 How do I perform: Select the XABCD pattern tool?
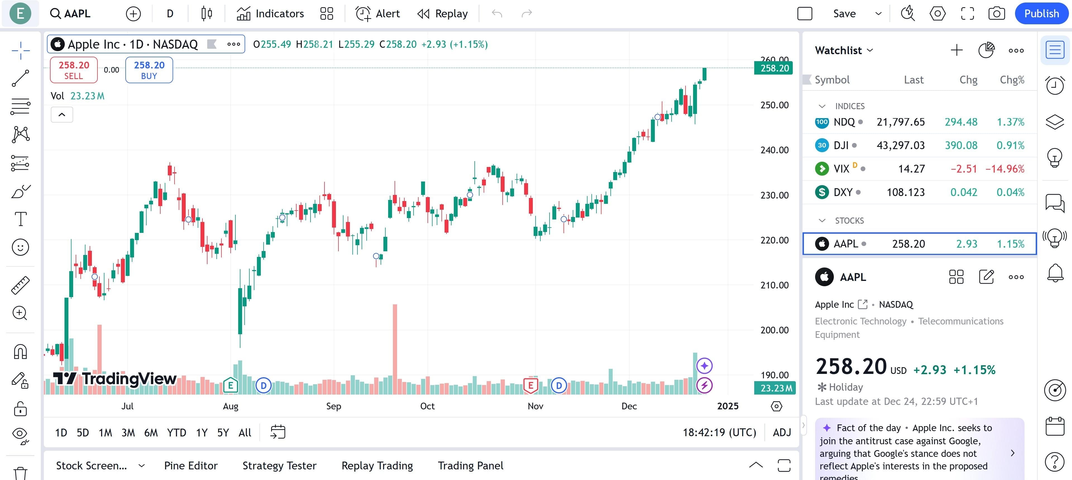coord(20,135)
